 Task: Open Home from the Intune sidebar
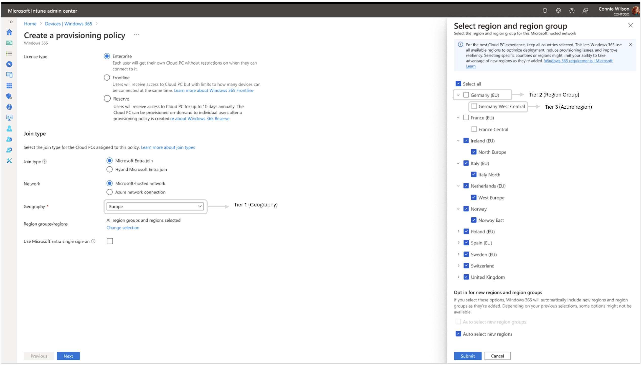click(x=9, y=32)
